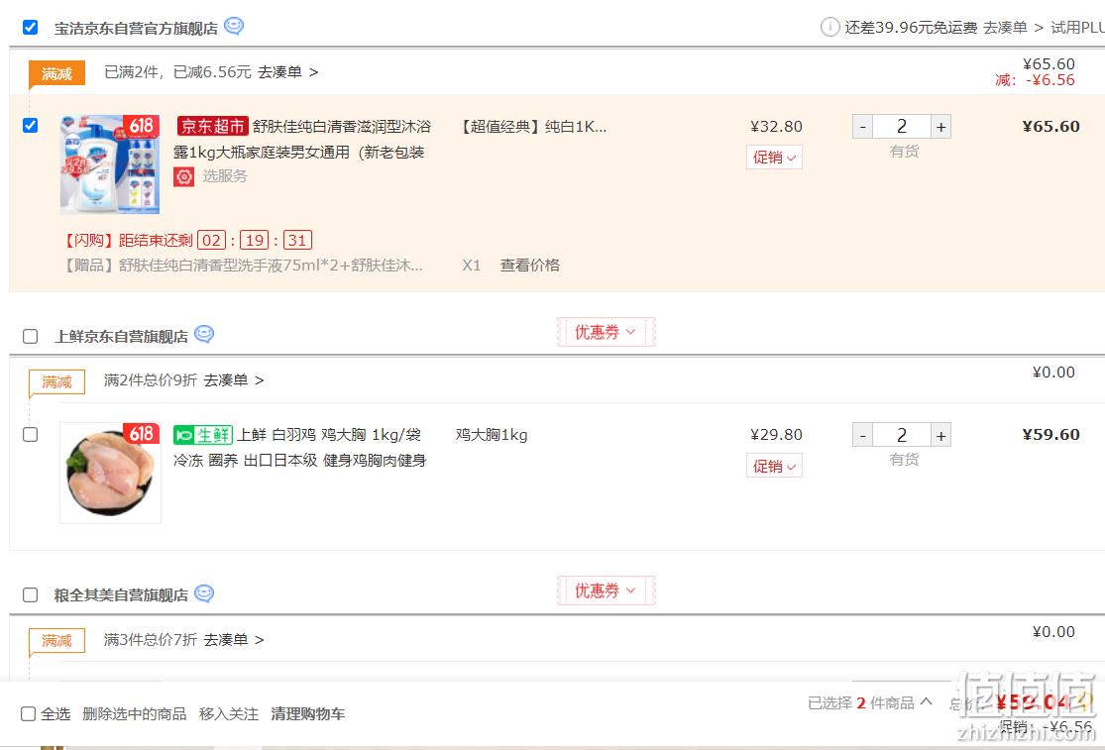Click 删除选中的商品 in the bottom bar
Screen dimensions: 1105x750
(x=135, y=714)
